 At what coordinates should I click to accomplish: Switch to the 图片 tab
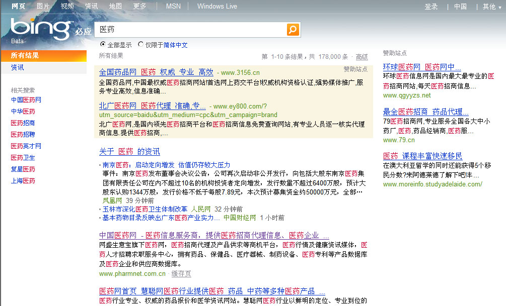tap(43, 6)
